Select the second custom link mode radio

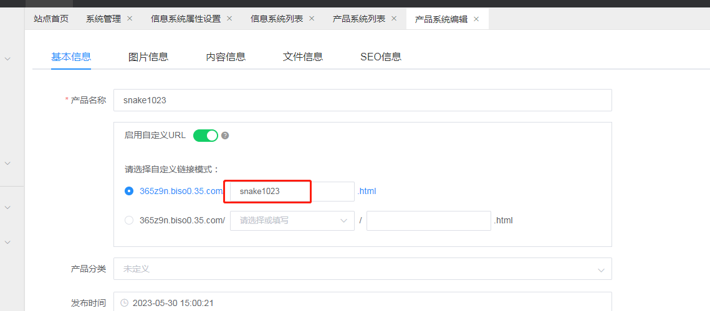[x=129, y=220]
